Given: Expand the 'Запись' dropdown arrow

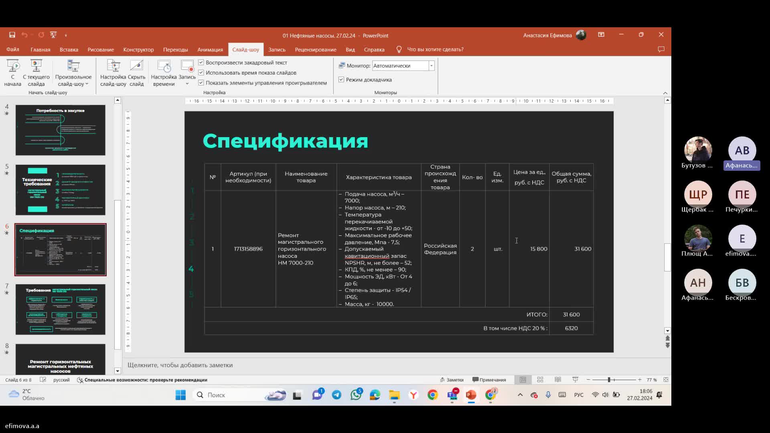Looking at the screenshot, I should point(187,84).
